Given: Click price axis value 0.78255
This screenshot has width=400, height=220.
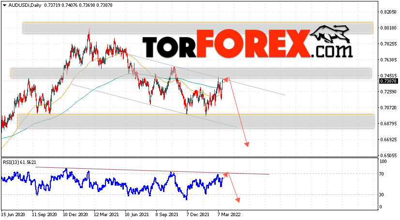Looking at the screenshot, I should (x=388, y=44).
